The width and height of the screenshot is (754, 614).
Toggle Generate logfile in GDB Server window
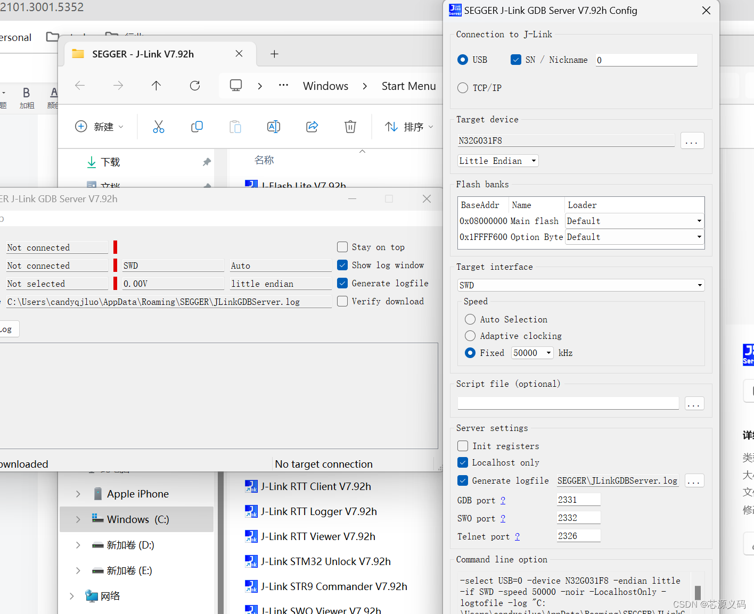click(342, 283)
